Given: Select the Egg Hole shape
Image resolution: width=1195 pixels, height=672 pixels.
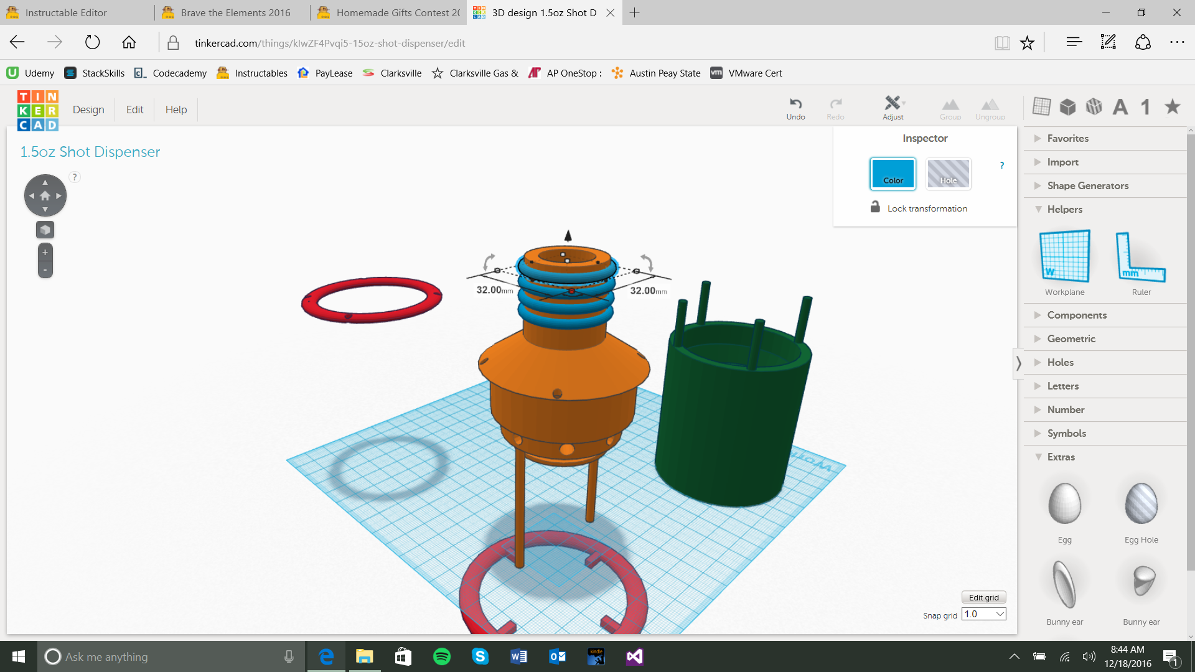Looking at the screenshot, I should (x=1141, y=504).
